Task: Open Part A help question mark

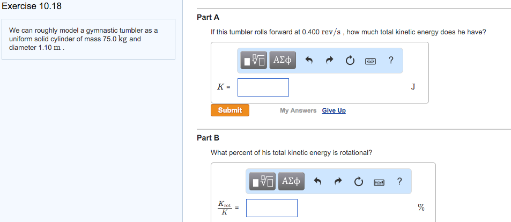Action: [391, 61]
